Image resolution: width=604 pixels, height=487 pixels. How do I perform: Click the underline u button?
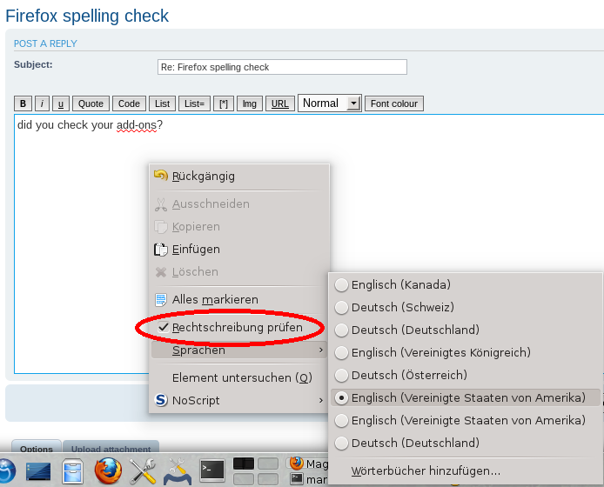pyautogui.click(x=61, y=103)
